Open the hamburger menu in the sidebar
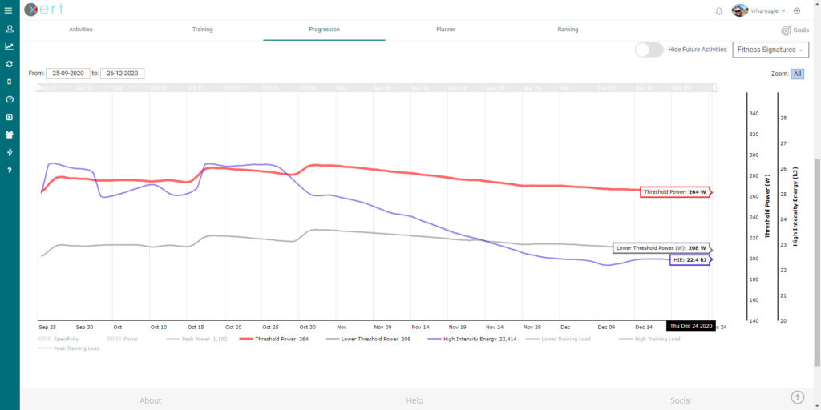 9,10
